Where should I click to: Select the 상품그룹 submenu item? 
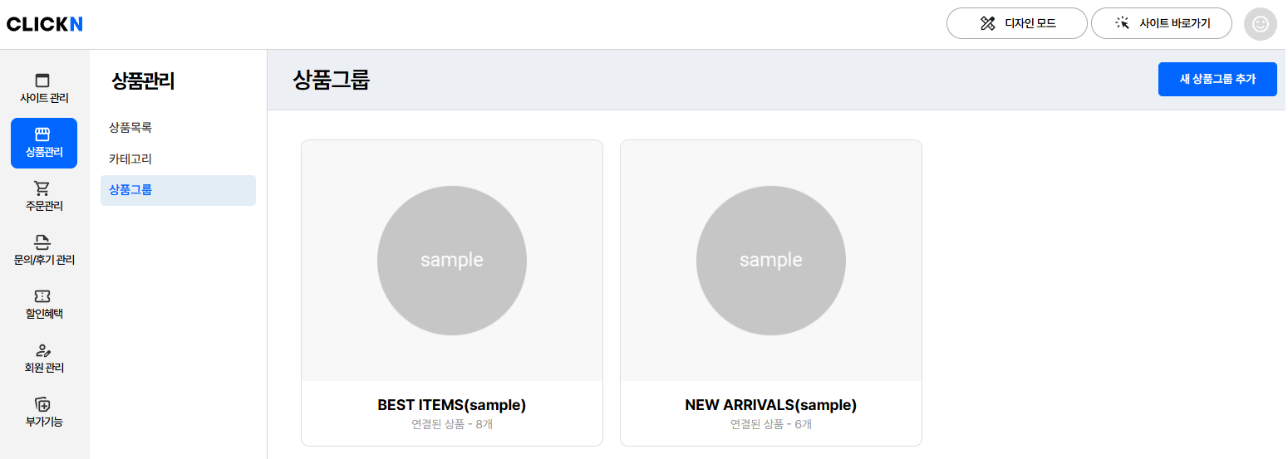coord(178,190)
